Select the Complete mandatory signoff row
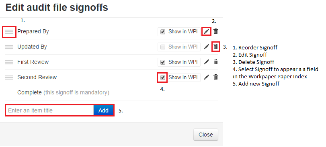The image size is (326, 147). [112, 93]
